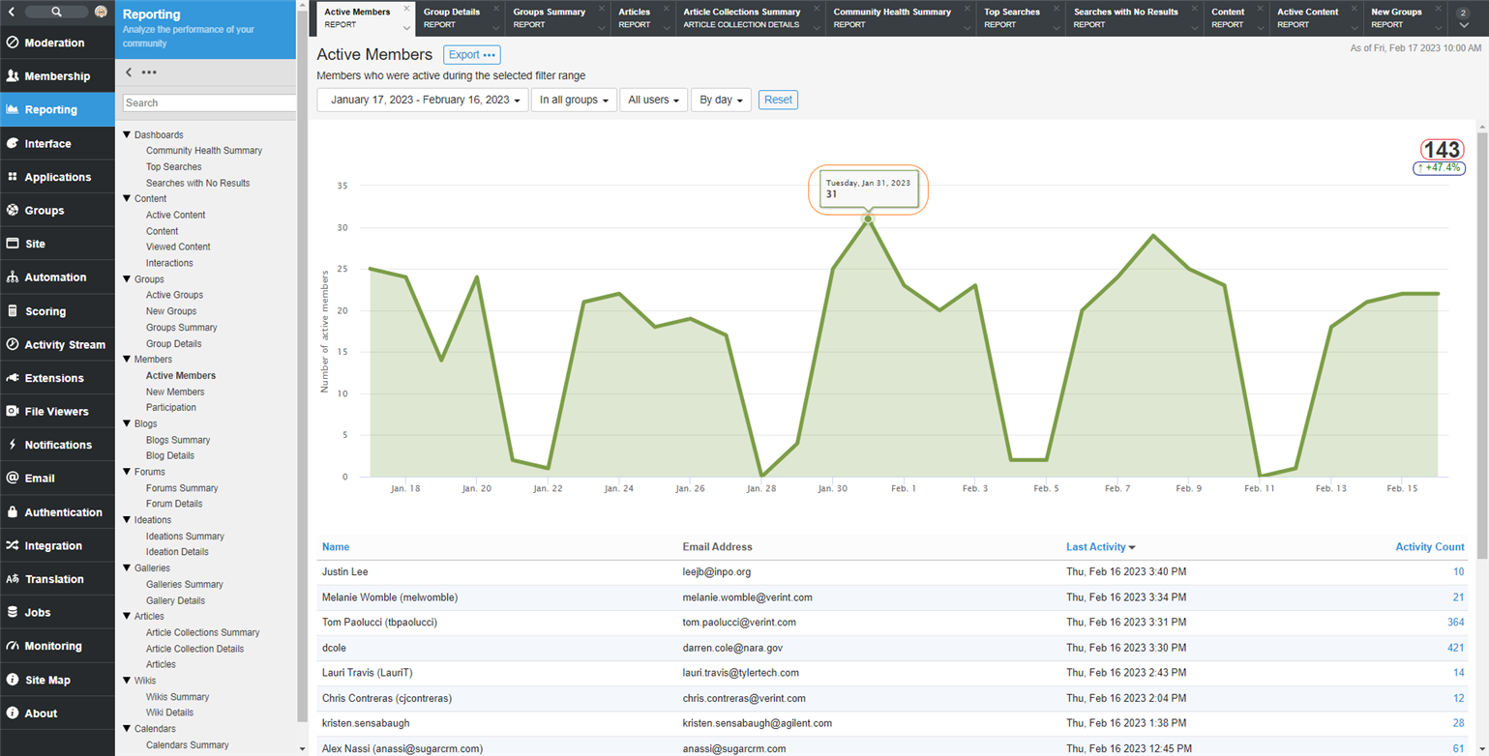Screen dimensions: 1489x756
Task: Click the email kristen.sensabaugh@agilent.com
Action: click(x=757, y=723)
